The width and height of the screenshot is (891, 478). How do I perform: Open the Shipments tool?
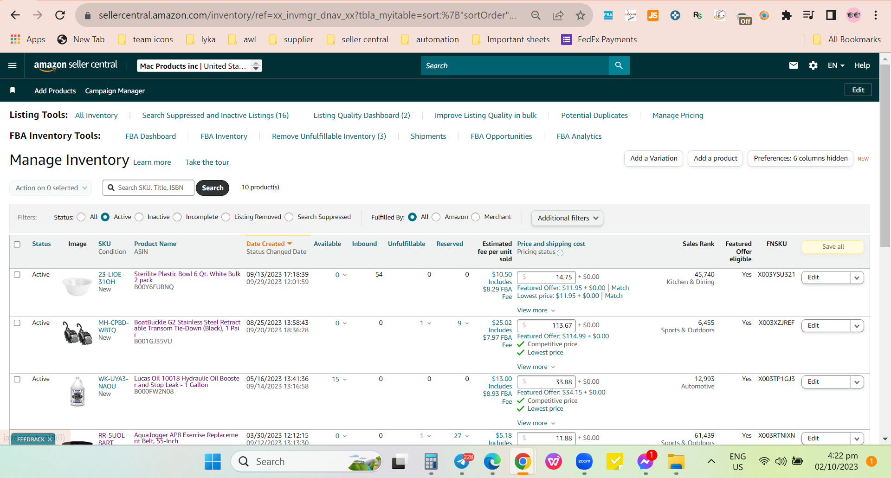[x=428, y=136]
